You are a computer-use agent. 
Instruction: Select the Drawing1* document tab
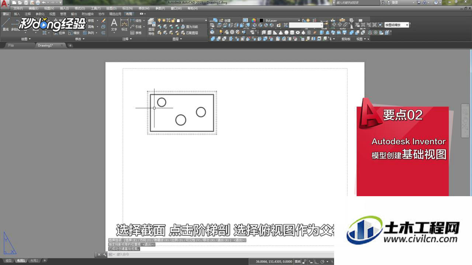coord(46,46)
